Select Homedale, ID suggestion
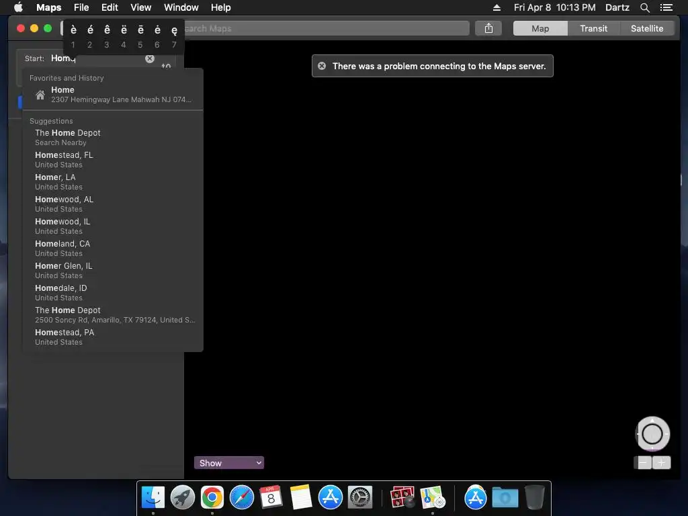Screen dimensions: 688x516 click(113, 293)
